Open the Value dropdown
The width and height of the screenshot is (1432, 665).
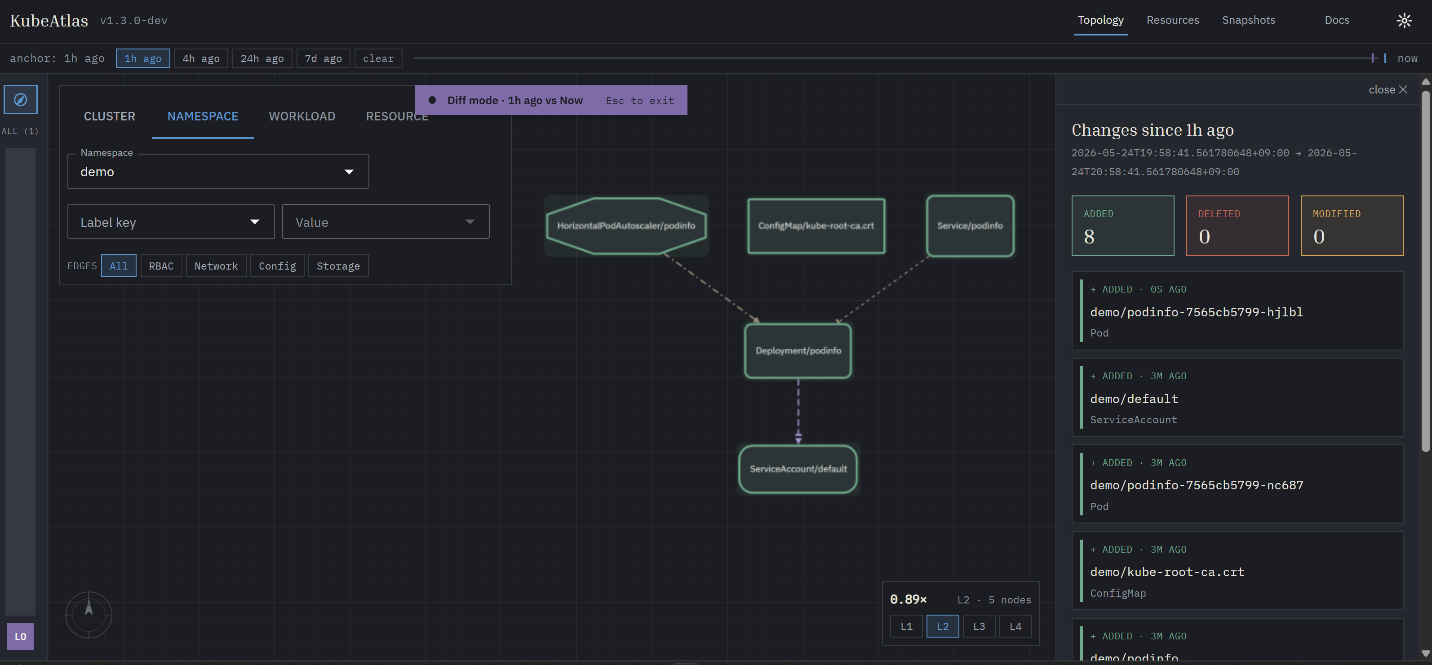[386, 222]
